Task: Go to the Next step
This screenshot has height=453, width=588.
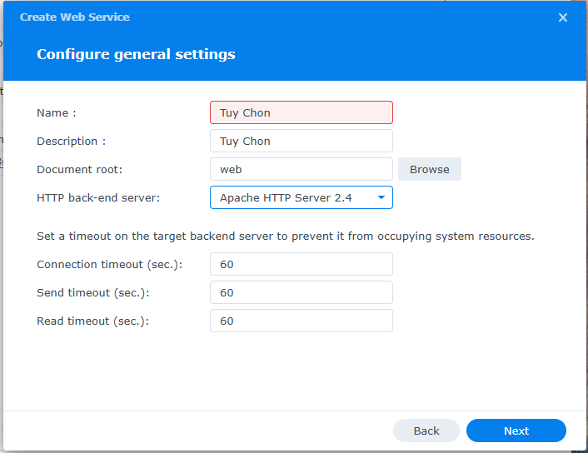Action: [x=516, y=431]
